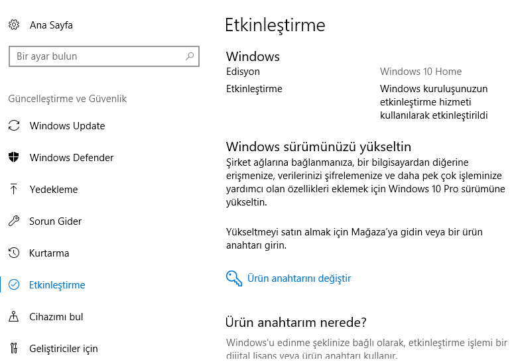Click the Windows Update sync icon

pyautogui.click(x=14, y=126)
